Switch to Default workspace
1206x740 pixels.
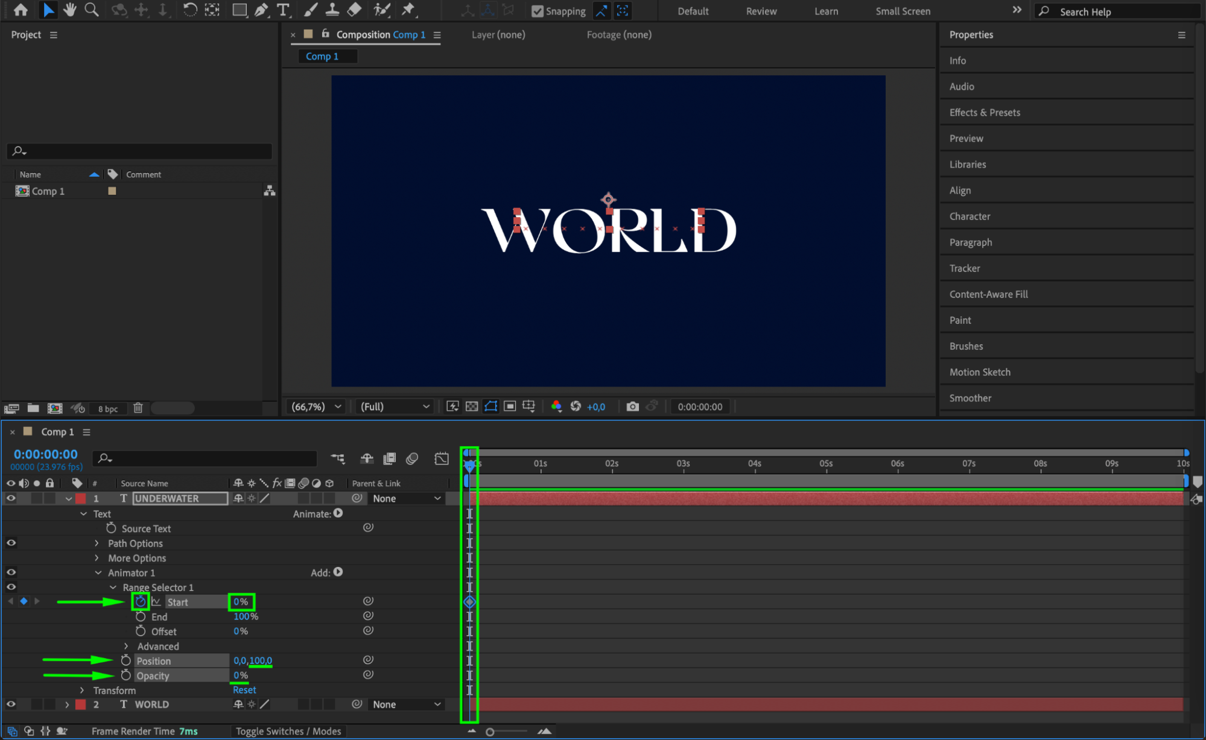click(x=693, y=11)
